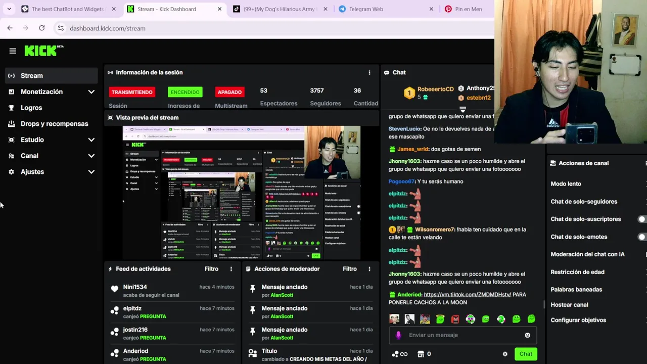Viewport: 647px width, 364px height.
Task: Switch to The best ChatBot and Widgets tab
Action: (69, 9)
